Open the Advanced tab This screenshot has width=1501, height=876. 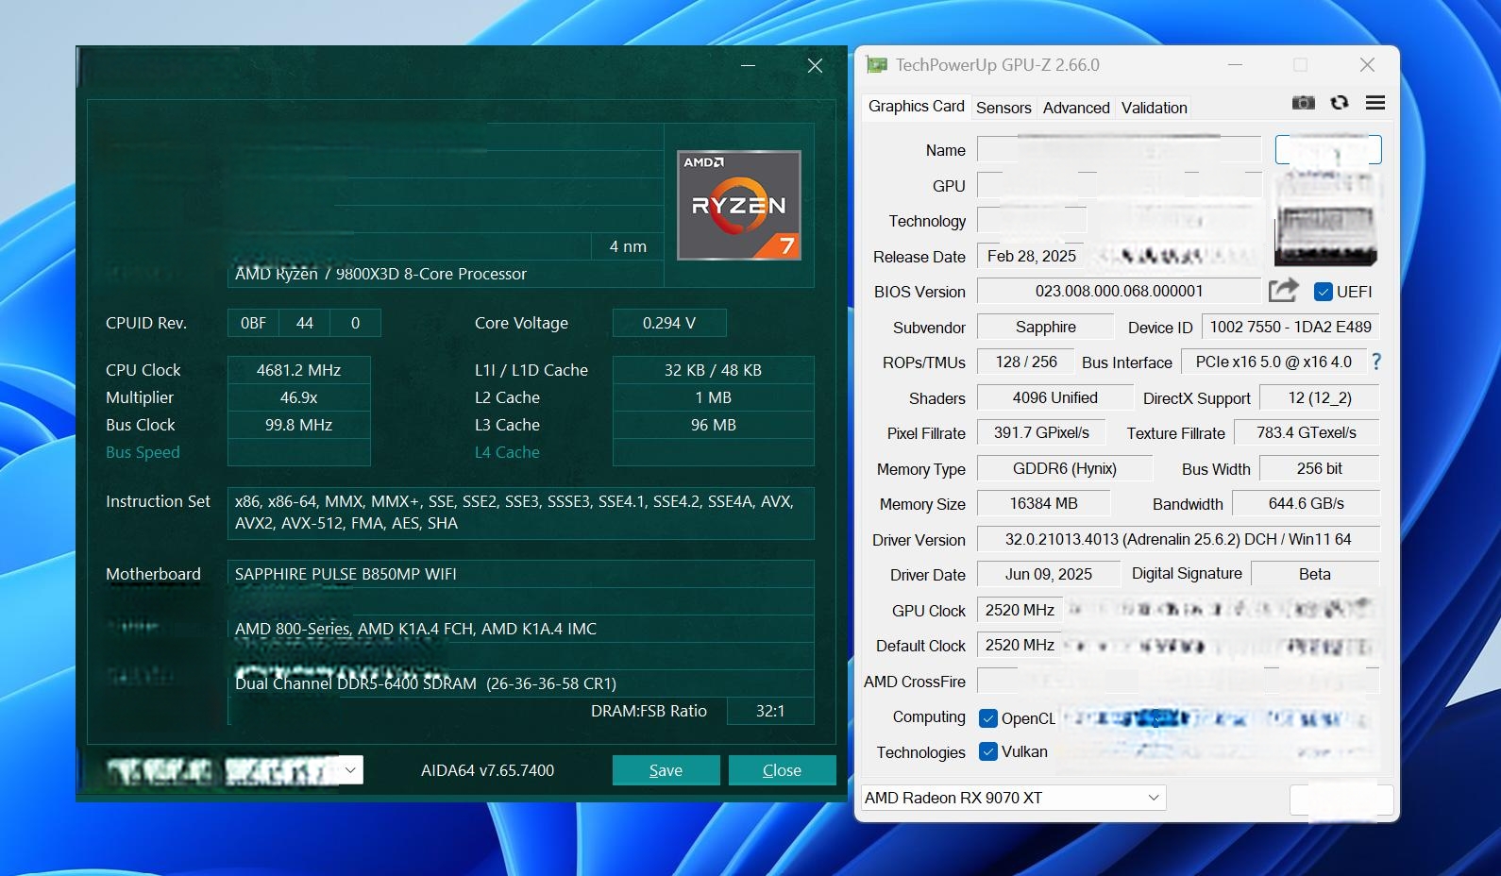point(1076,108)
